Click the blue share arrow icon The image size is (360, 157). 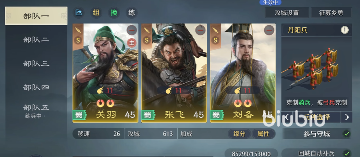[x=79, y=13]
